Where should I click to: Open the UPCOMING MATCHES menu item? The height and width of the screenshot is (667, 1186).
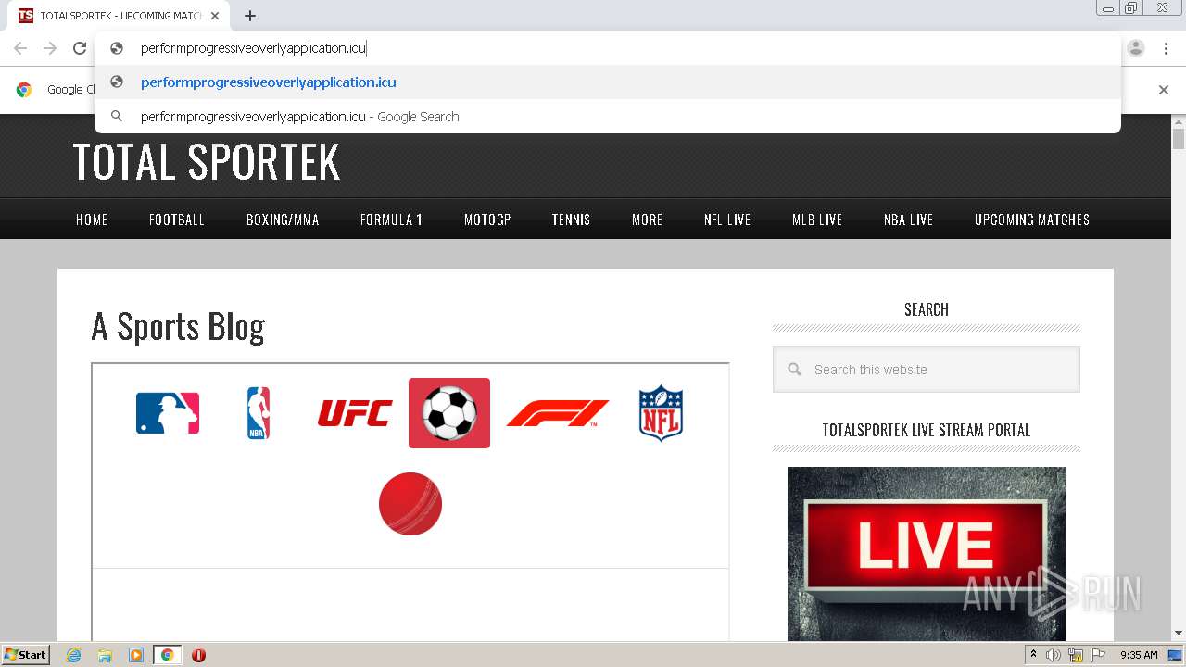click(x=1032, y=220)
